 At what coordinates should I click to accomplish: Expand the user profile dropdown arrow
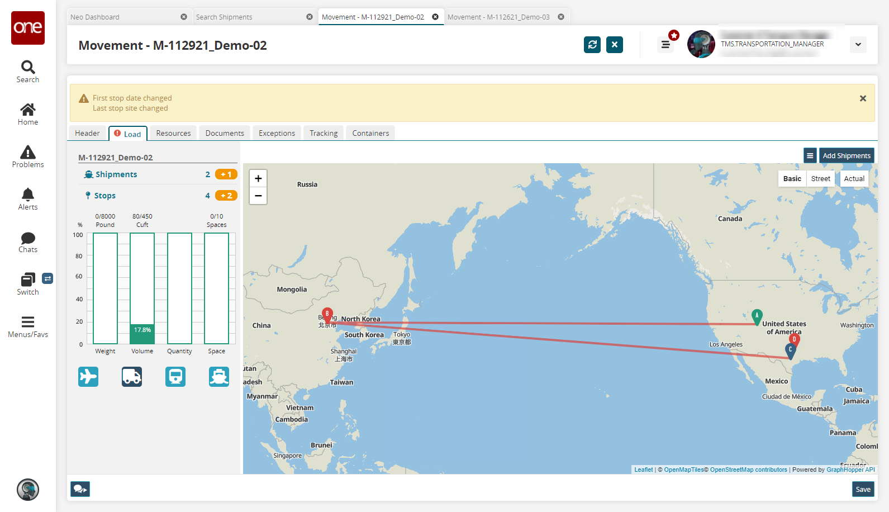(x=858, y=45)
